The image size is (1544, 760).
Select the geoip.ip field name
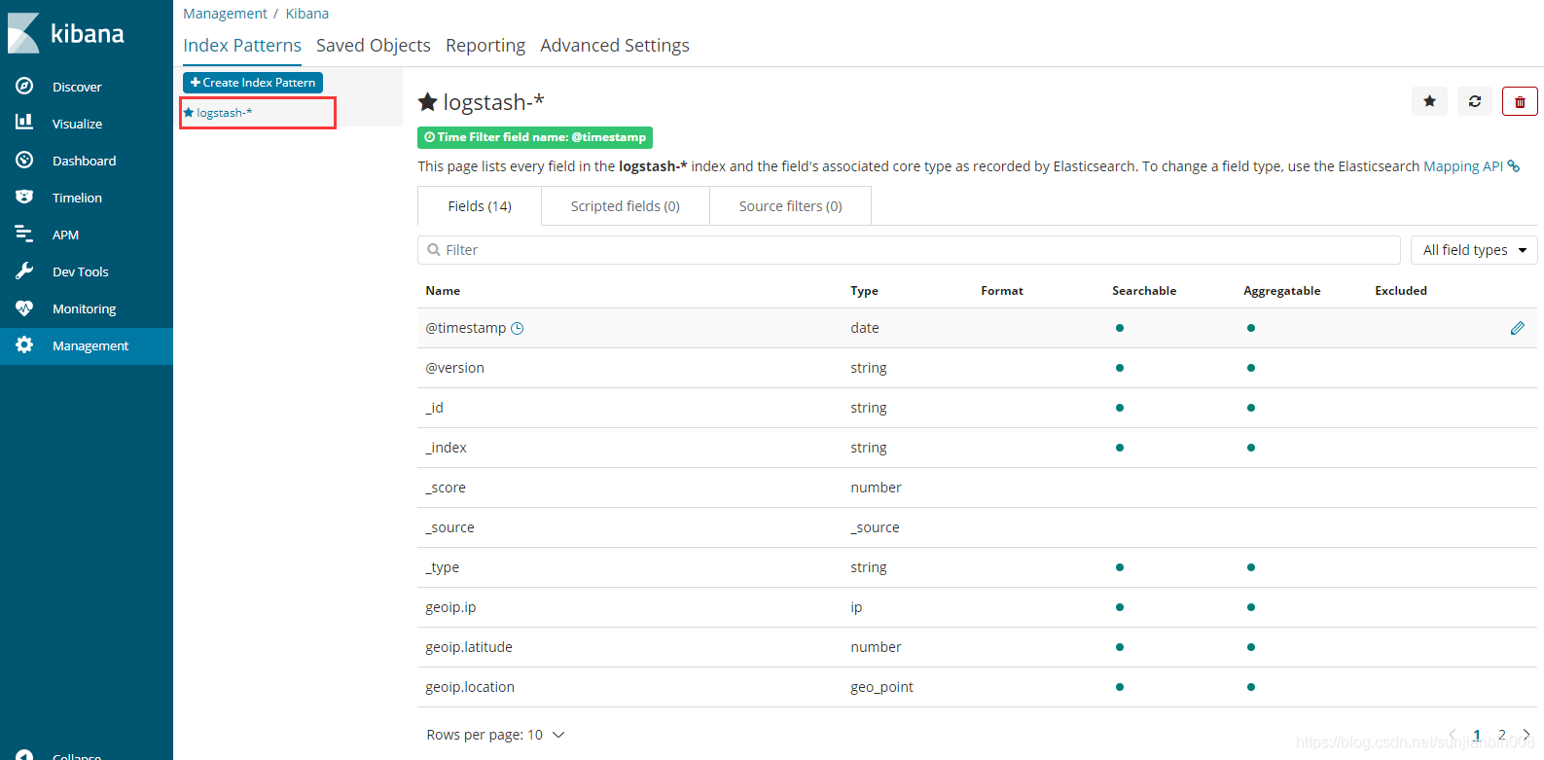(x=450, y=607)
